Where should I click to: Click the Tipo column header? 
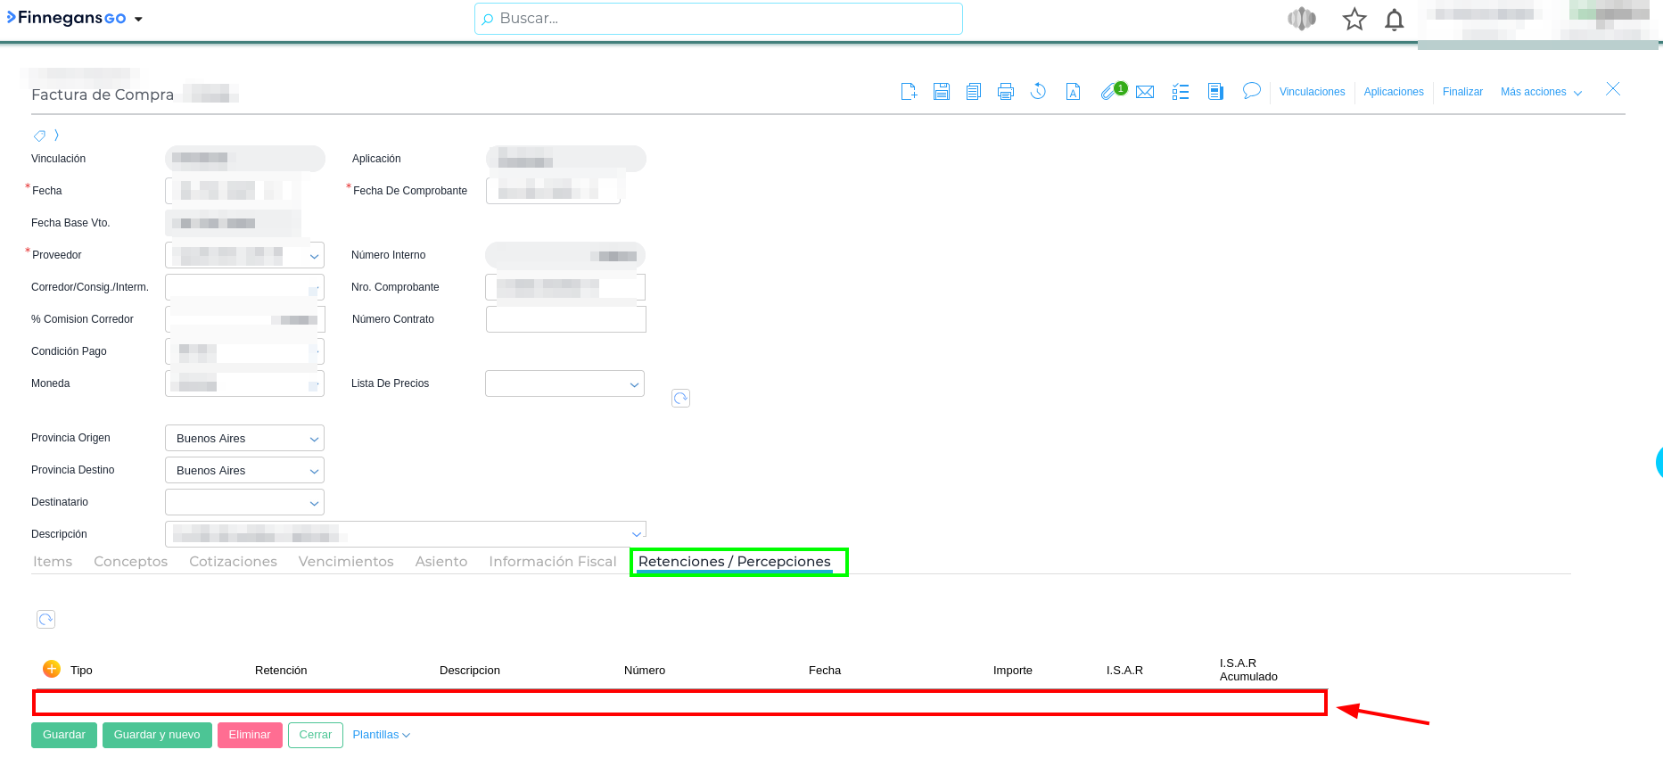(x=81, y=671)
